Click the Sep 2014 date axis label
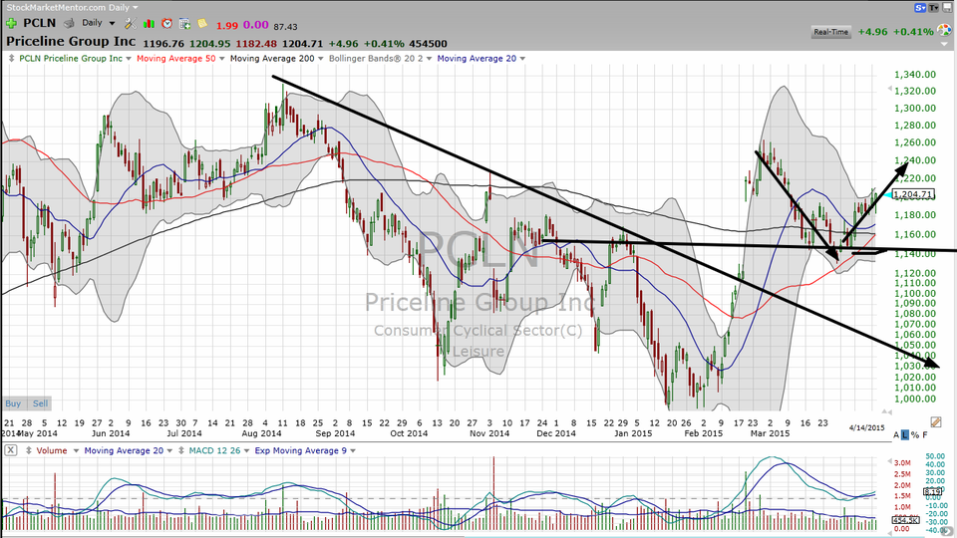This screenshot has height=538, width=957. tap(335, 433)
